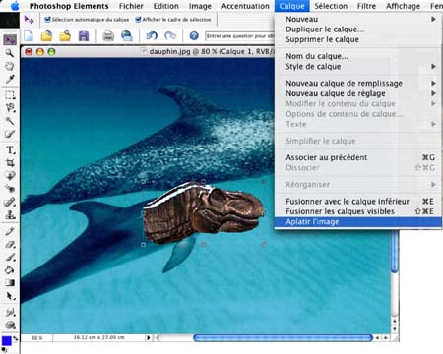The width and height of the screenshot is (443, 354).
Task: Select the Type (T) tool
Action: (10, 150)
